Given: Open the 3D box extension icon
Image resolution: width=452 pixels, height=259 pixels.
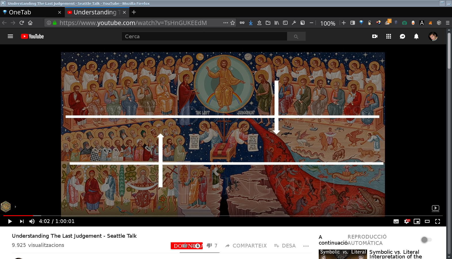Looking at the screenshot, I should pyautogui.click(x=439, y=23).
